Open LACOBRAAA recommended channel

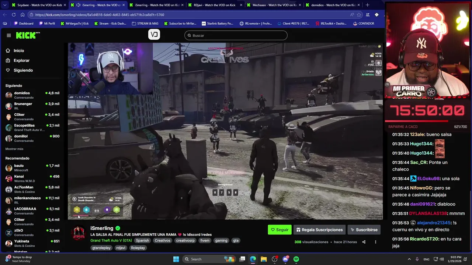[32, 211]
